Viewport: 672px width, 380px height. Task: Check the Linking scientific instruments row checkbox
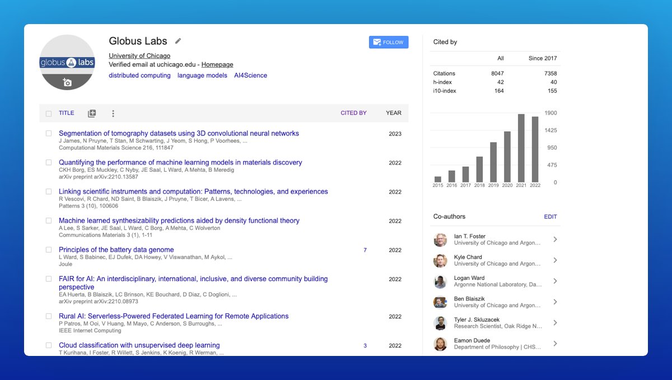coord(49,191)
